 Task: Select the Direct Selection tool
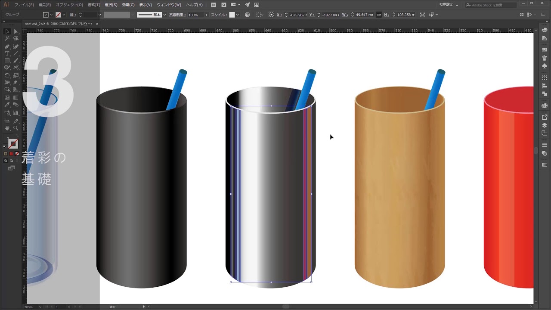[16, 31]
